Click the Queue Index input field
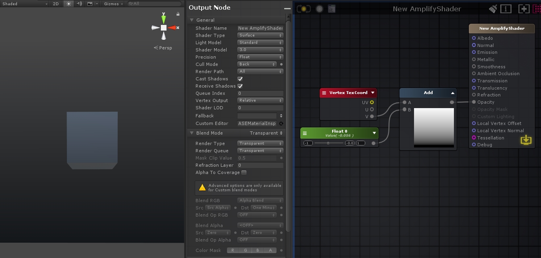This screenshot has width=541, height=258. coord(260,93)
